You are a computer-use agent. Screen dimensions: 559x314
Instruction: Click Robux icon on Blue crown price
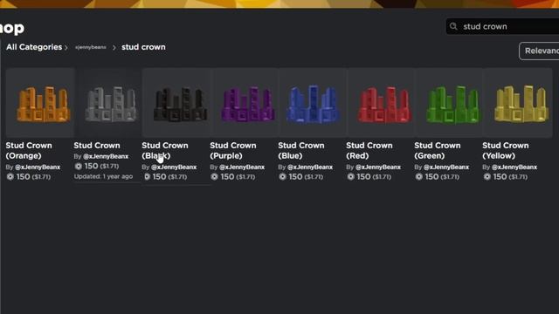(282, 176)
